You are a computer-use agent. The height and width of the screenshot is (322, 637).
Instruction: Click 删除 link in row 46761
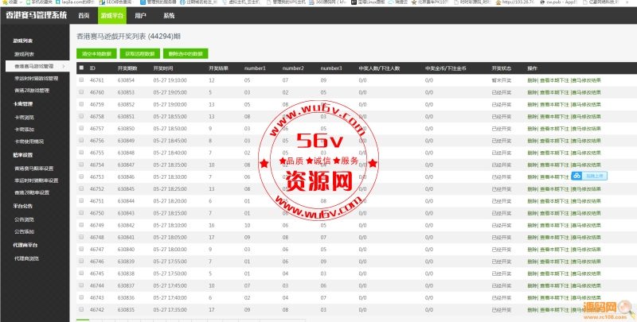532,80
